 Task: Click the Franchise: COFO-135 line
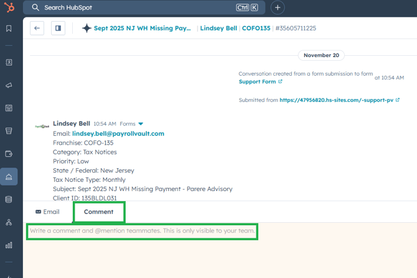83,143
